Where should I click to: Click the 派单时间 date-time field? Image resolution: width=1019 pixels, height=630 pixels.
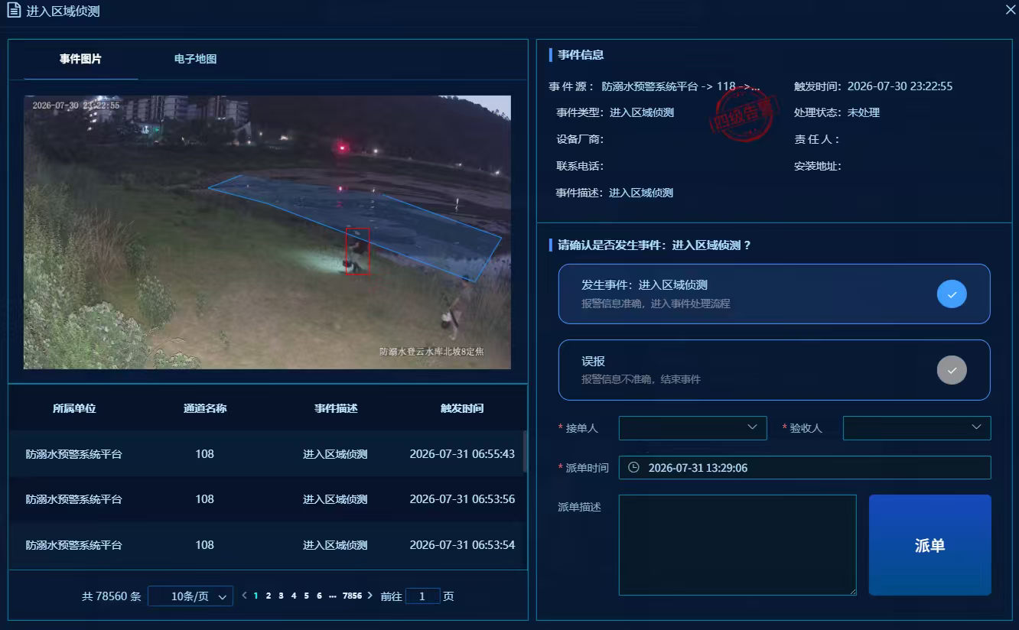pyautogui.click(x=805, y=468)
